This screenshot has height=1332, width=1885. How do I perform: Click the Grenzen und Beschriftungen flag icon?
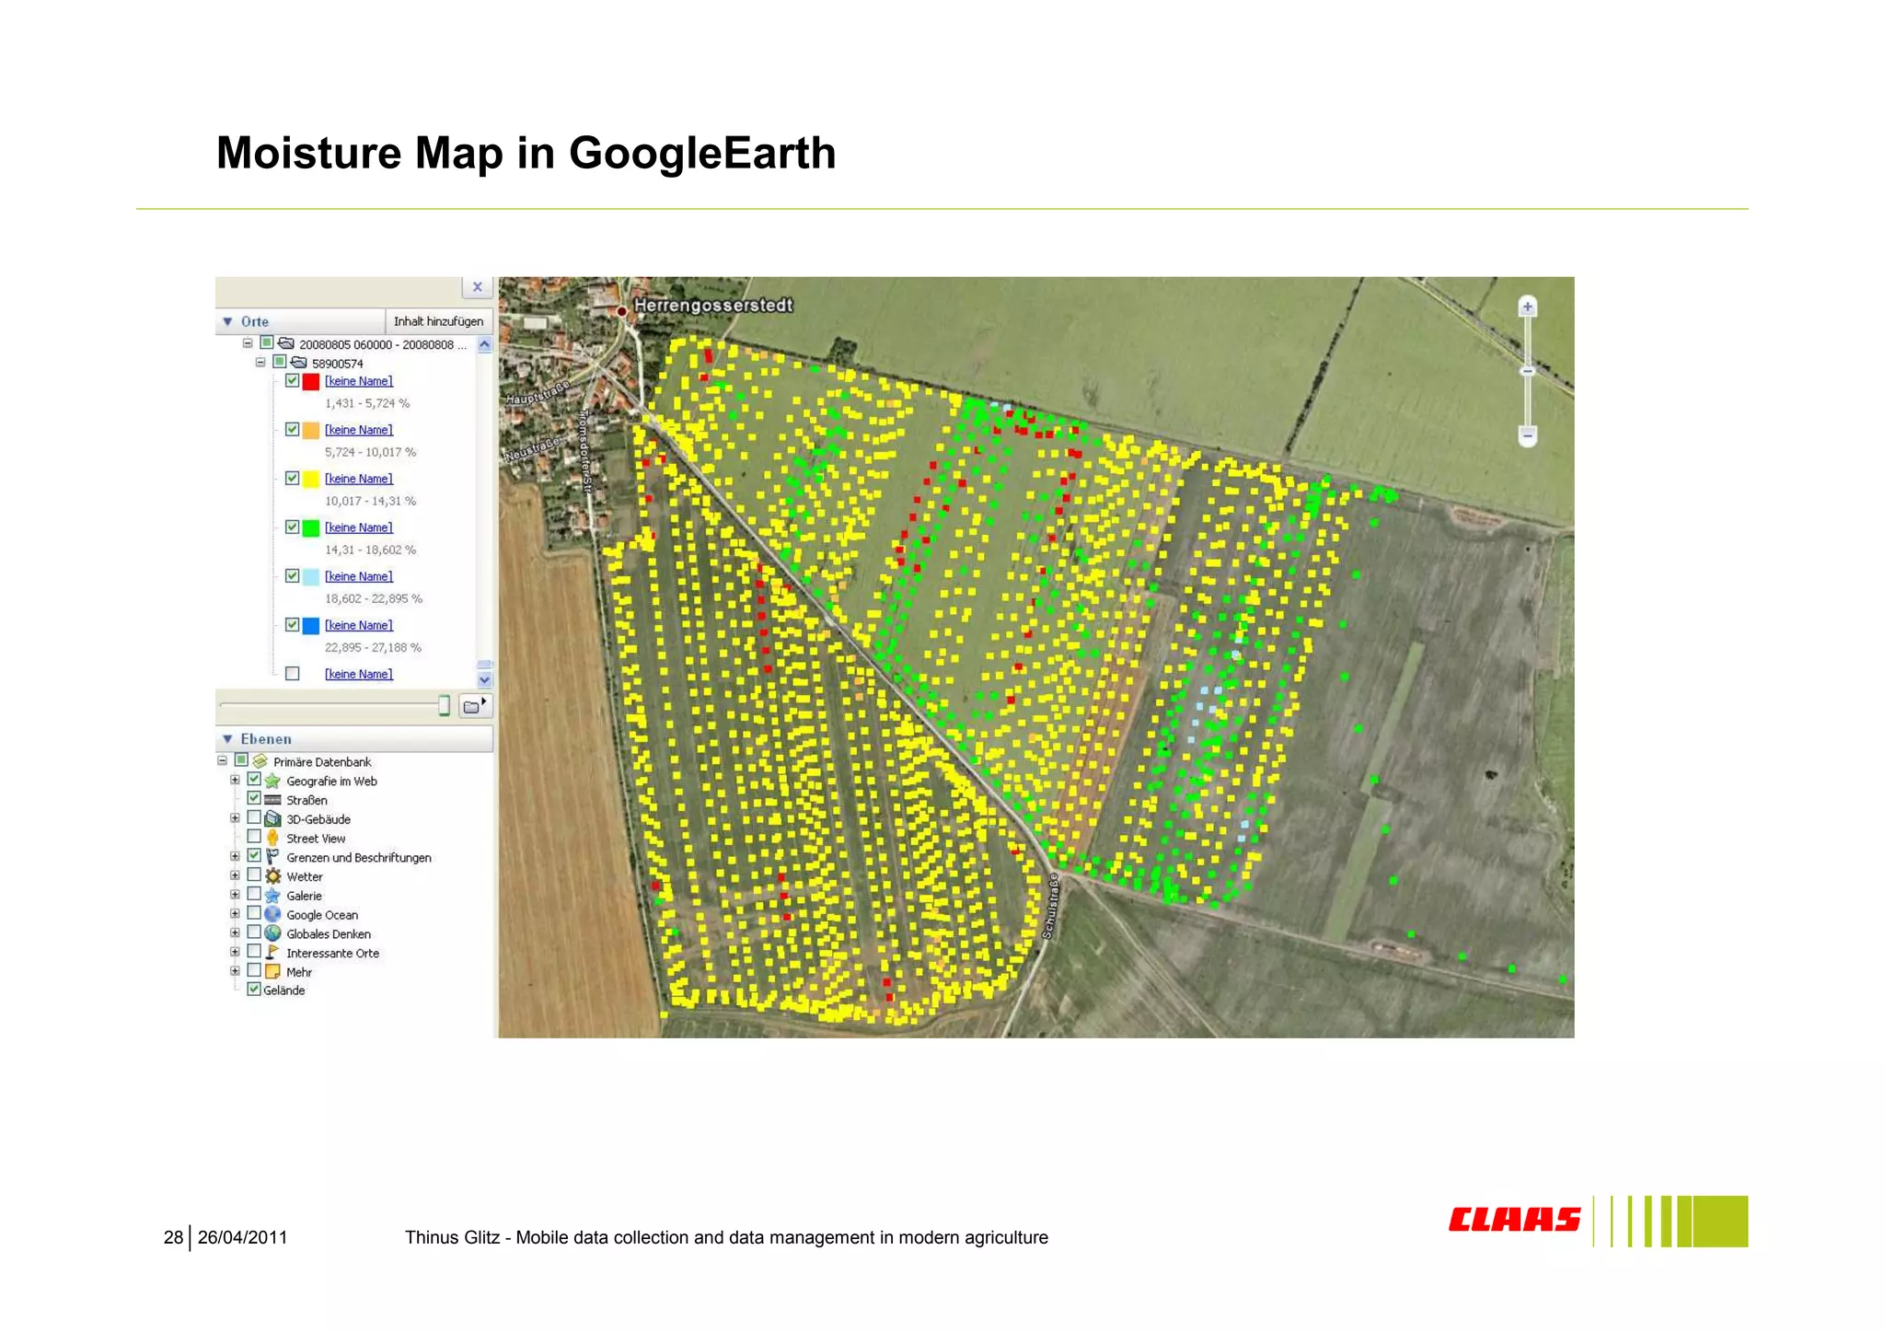coord(272,857)
